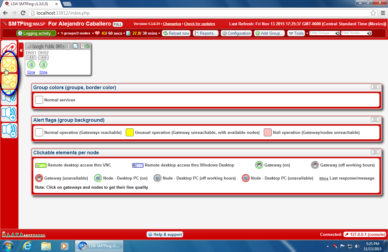Open the Reports dialog
Viewport: 388px width, 252px height.
point(206,33)
